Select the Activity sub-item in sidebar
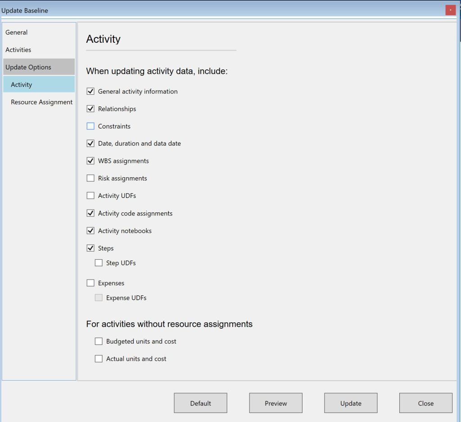Image resolution: width=461 pixels, height=422 pixels. click(x=39, y=84)
